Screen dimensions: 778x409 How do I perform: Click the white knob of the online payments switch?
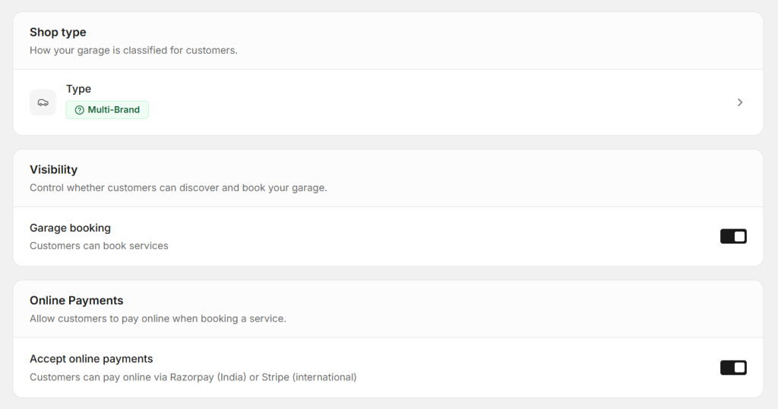(x=739, y=368)
